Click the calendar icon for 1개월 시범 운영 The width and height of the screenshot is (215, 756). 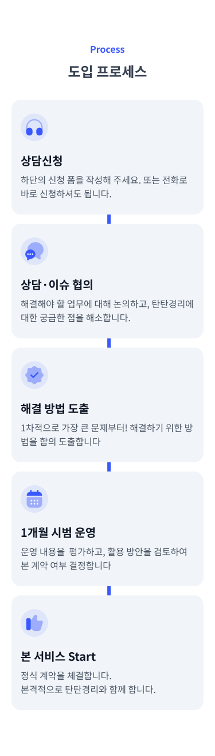click(x=34, y=499)
